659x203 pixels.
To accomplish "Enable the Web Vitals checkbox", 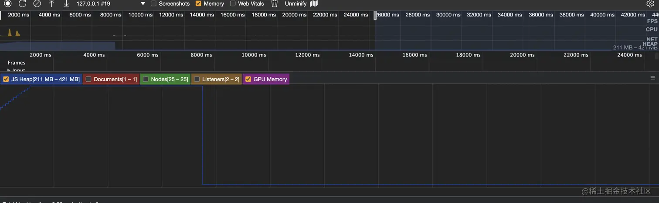I will pyautogui.click(x=233, y=3).
